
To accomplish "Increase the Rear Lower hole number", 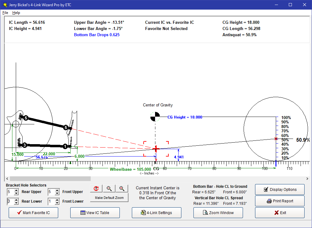I will click(x=16, y=200).
